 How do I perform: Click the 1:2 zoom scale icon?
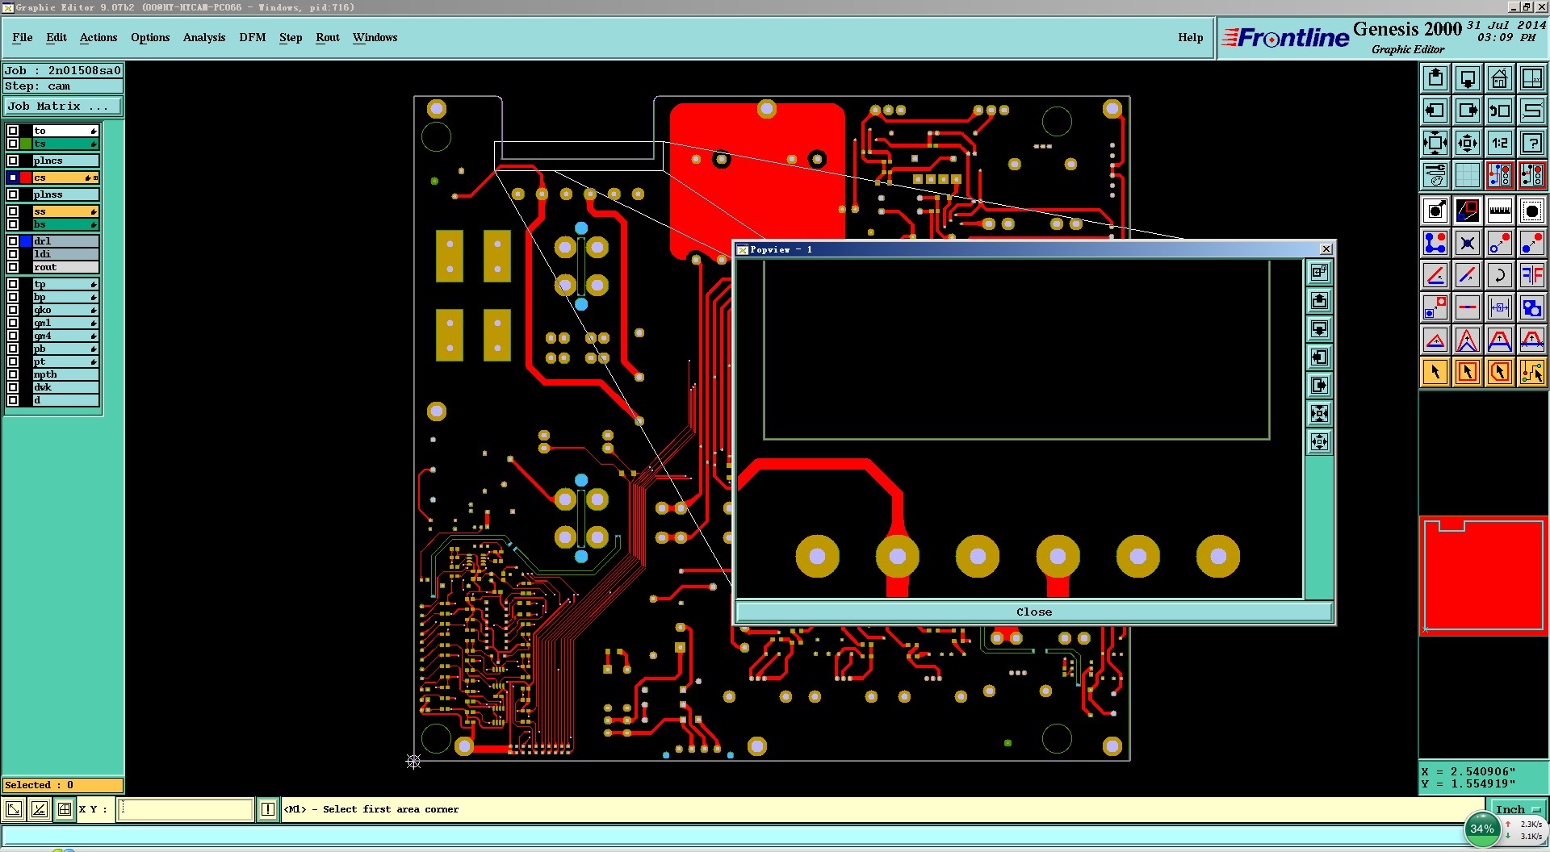[1500, 143]
